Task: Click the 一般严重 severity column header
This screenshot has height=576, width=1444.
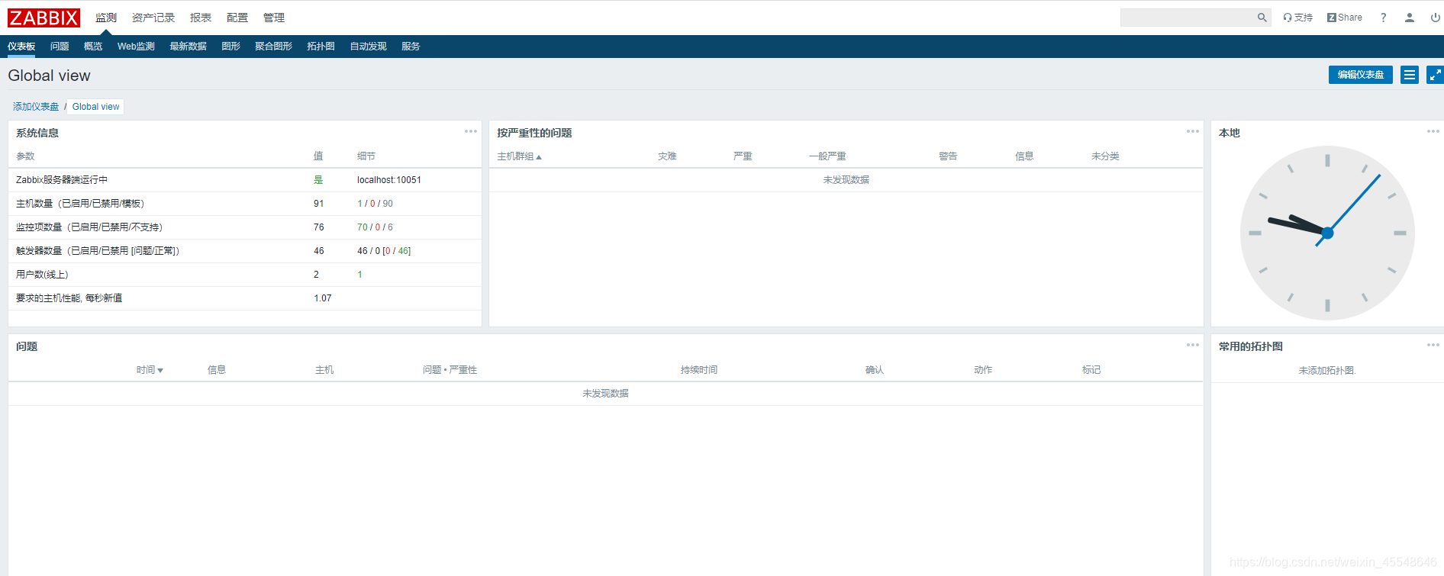Action: click(827, 156)
